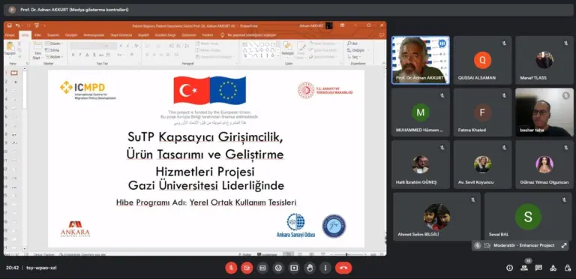Image resolution: width=576 pixels, height=279 pixels.
Task: Toggle italic T formatting button
Action: (x=80, y=55)
